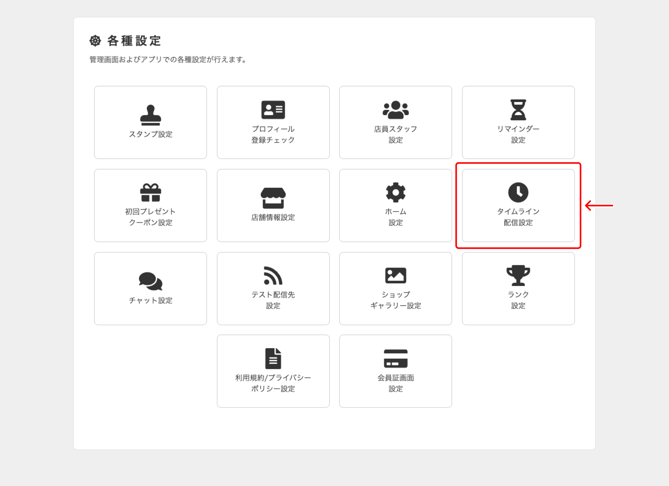Open ランク設定 label
Image resolution: width=669 pixels, height=486 pixels.
coord(518,300)
